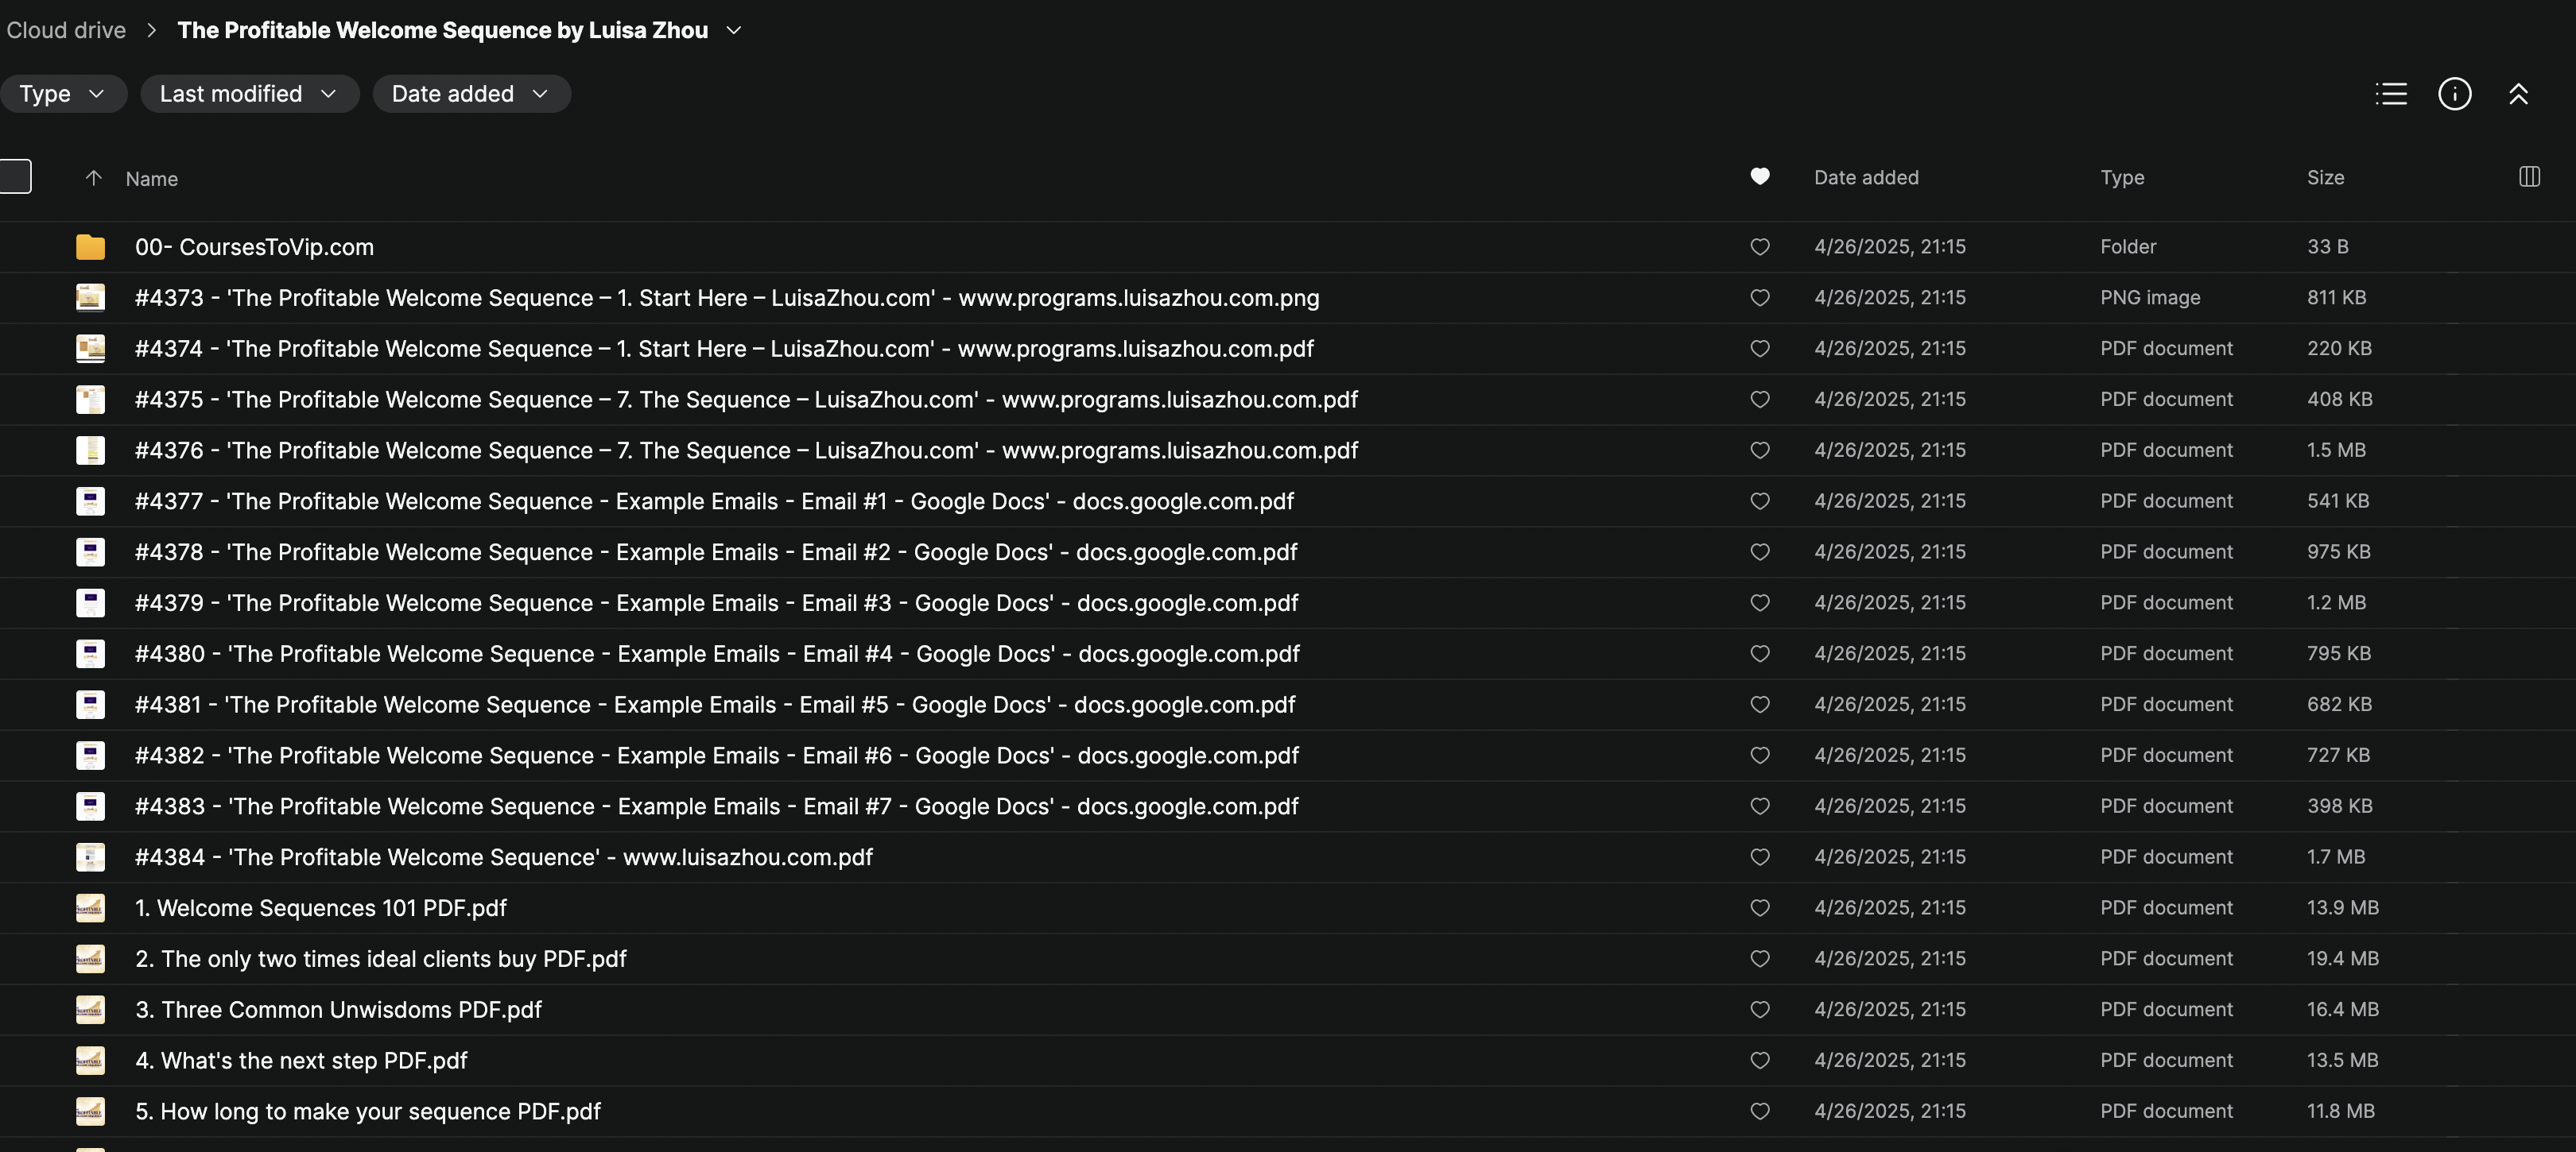Click the name sort ascending arrow
This screenshot has height=1152, width=2576.
pos(93,178)
